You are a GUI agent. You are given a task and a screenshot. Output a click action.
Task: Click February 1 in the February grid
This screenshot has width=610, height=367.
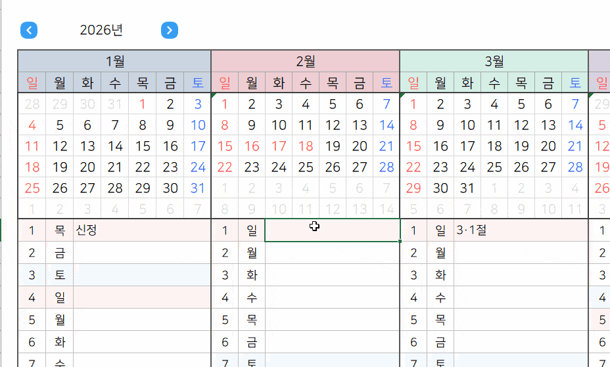225,104
